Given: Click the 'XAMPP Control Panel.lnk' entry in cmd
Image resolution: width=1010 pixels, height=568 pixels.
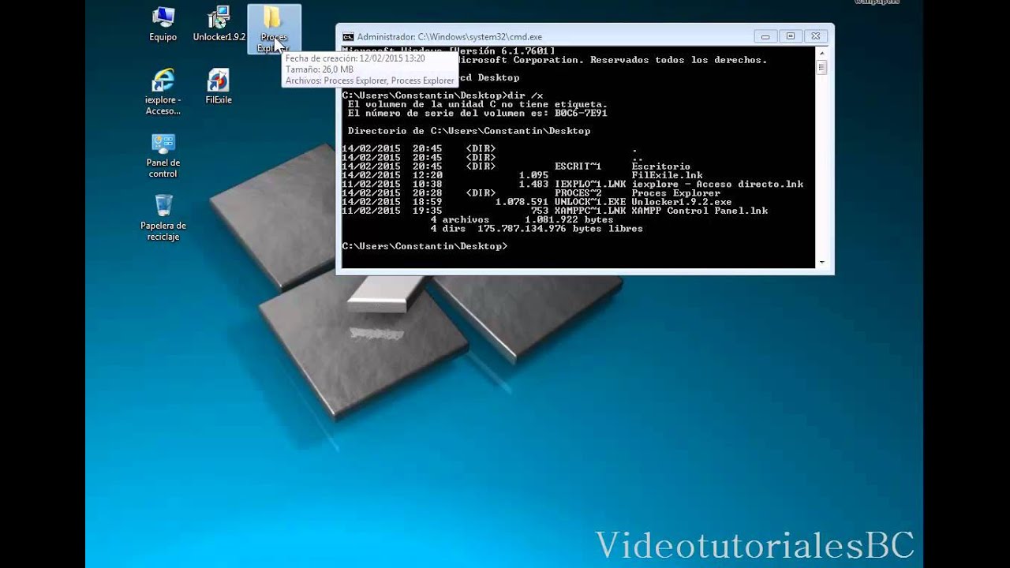Looking at the screenshot, I should (x=699, y=211).
